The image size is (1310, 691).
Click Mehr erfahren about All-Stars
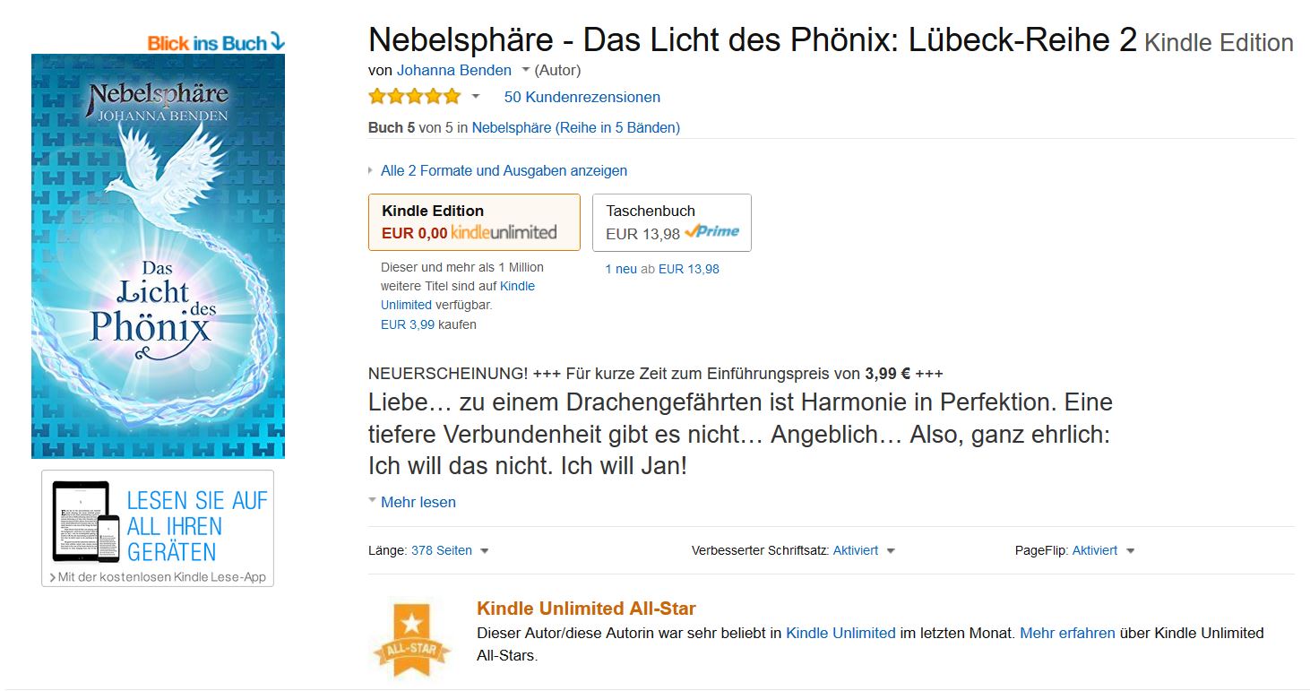click(x=1067, y=633)
